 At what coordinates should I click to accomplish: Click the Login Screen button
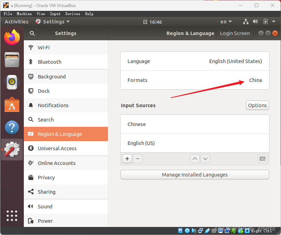(x=235, y=33)
